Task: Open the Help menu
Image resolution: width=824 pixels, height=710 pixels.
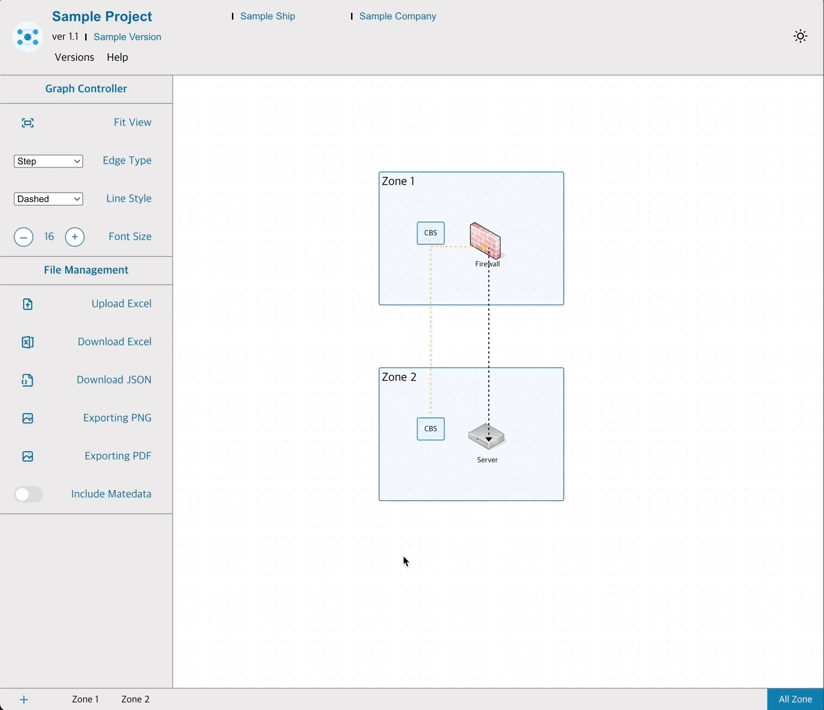Action: tap(117, 57)
